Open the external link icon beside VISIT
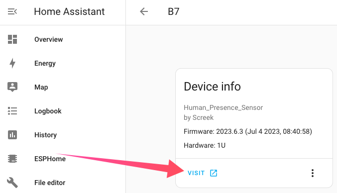 214,173
